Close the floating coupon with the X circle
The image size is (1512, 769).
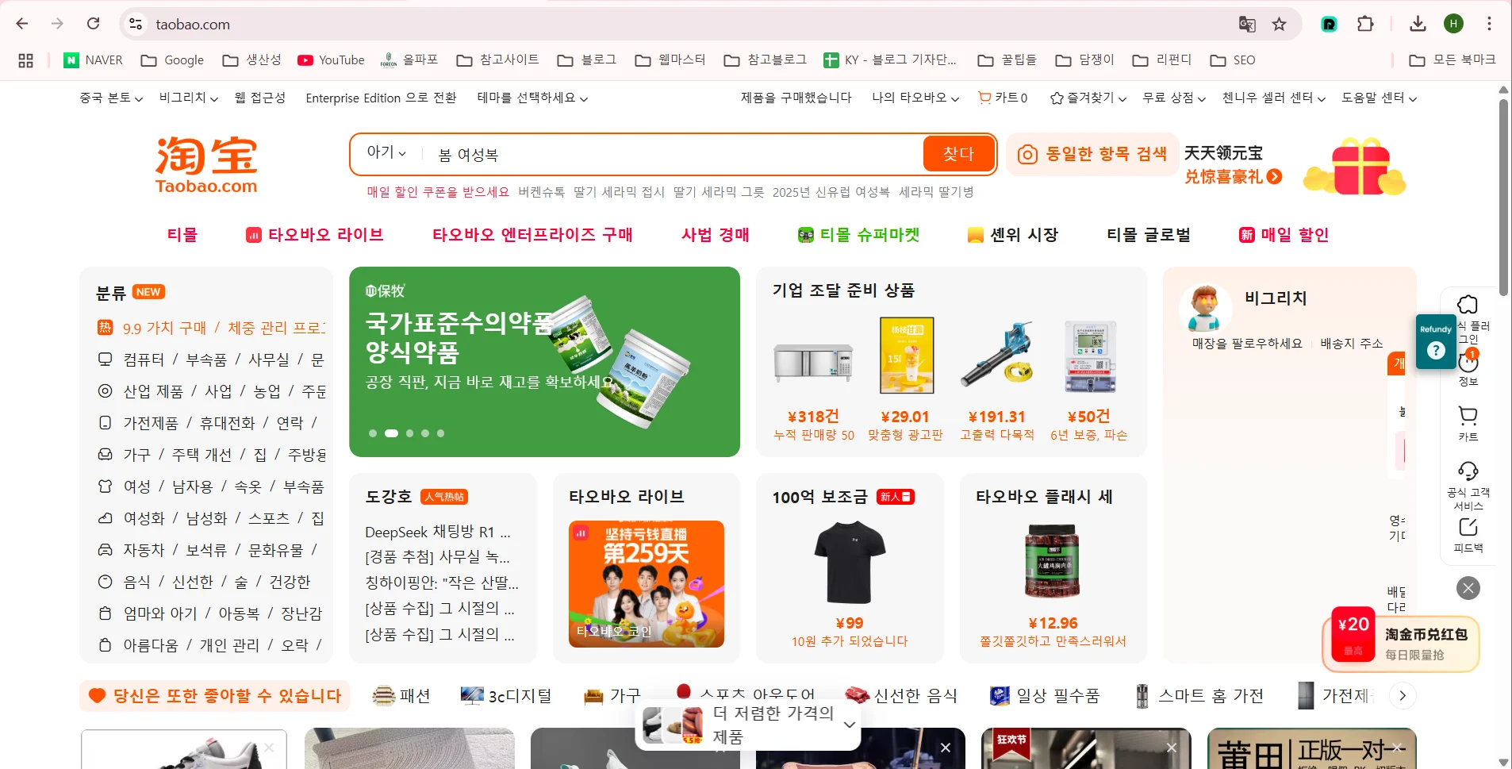(x=1468, y=588)
